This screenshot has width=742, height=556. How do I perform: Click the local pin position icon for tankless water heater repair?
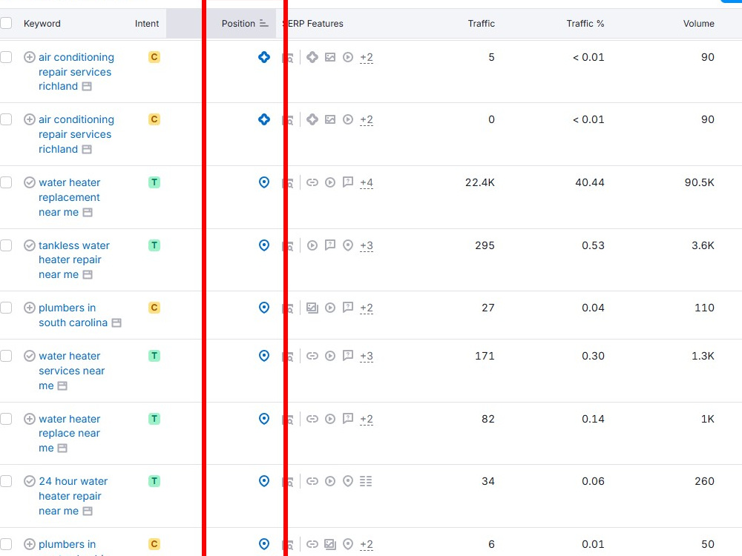pyautogui.click(x=264, y=245)
